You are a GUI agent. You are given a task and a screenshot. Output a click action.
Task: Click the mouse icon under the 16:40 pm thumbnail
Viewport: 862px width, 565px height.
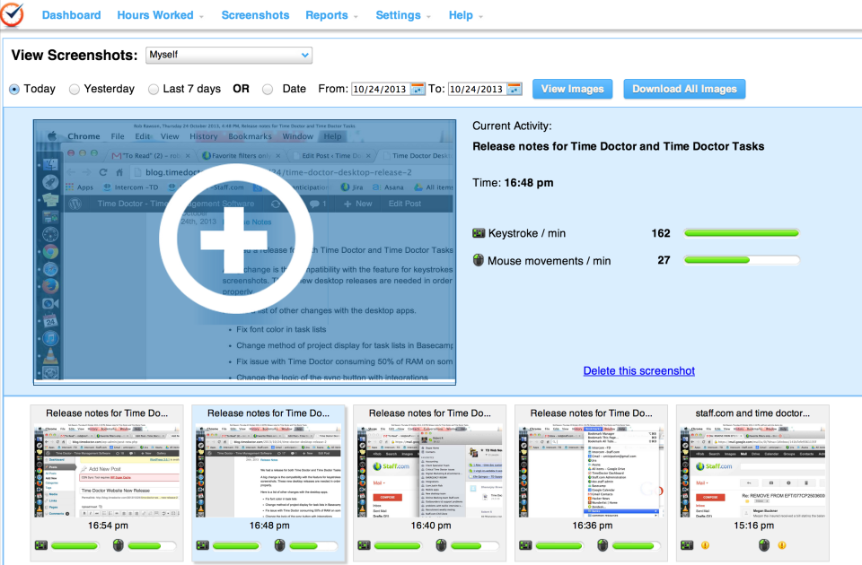(x=442, y=544)
